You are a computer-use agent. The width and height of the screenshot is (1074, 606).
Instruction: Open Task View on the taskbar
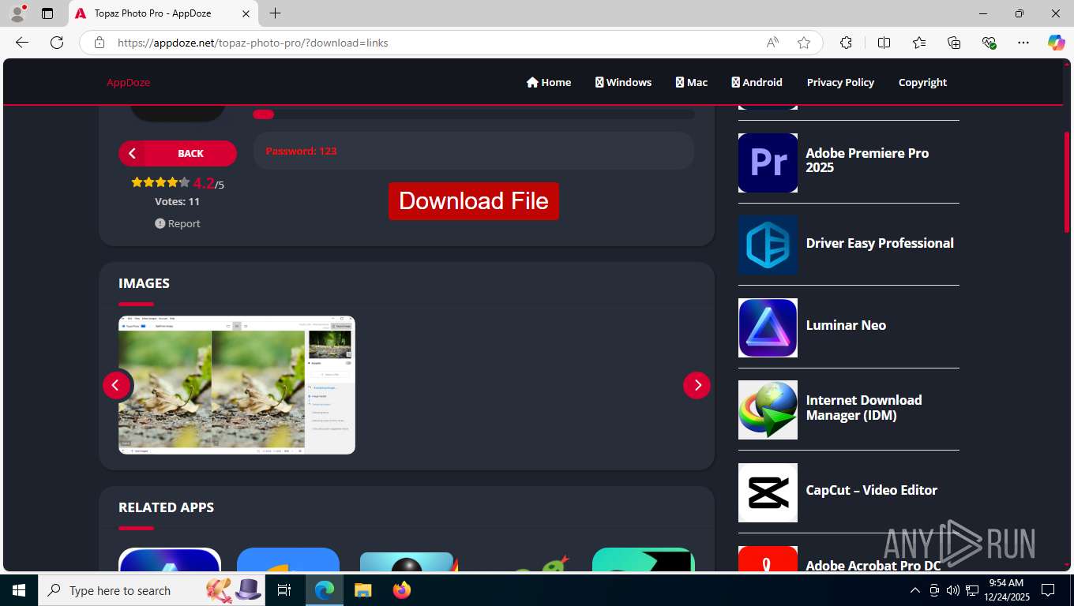pos(284,590)
